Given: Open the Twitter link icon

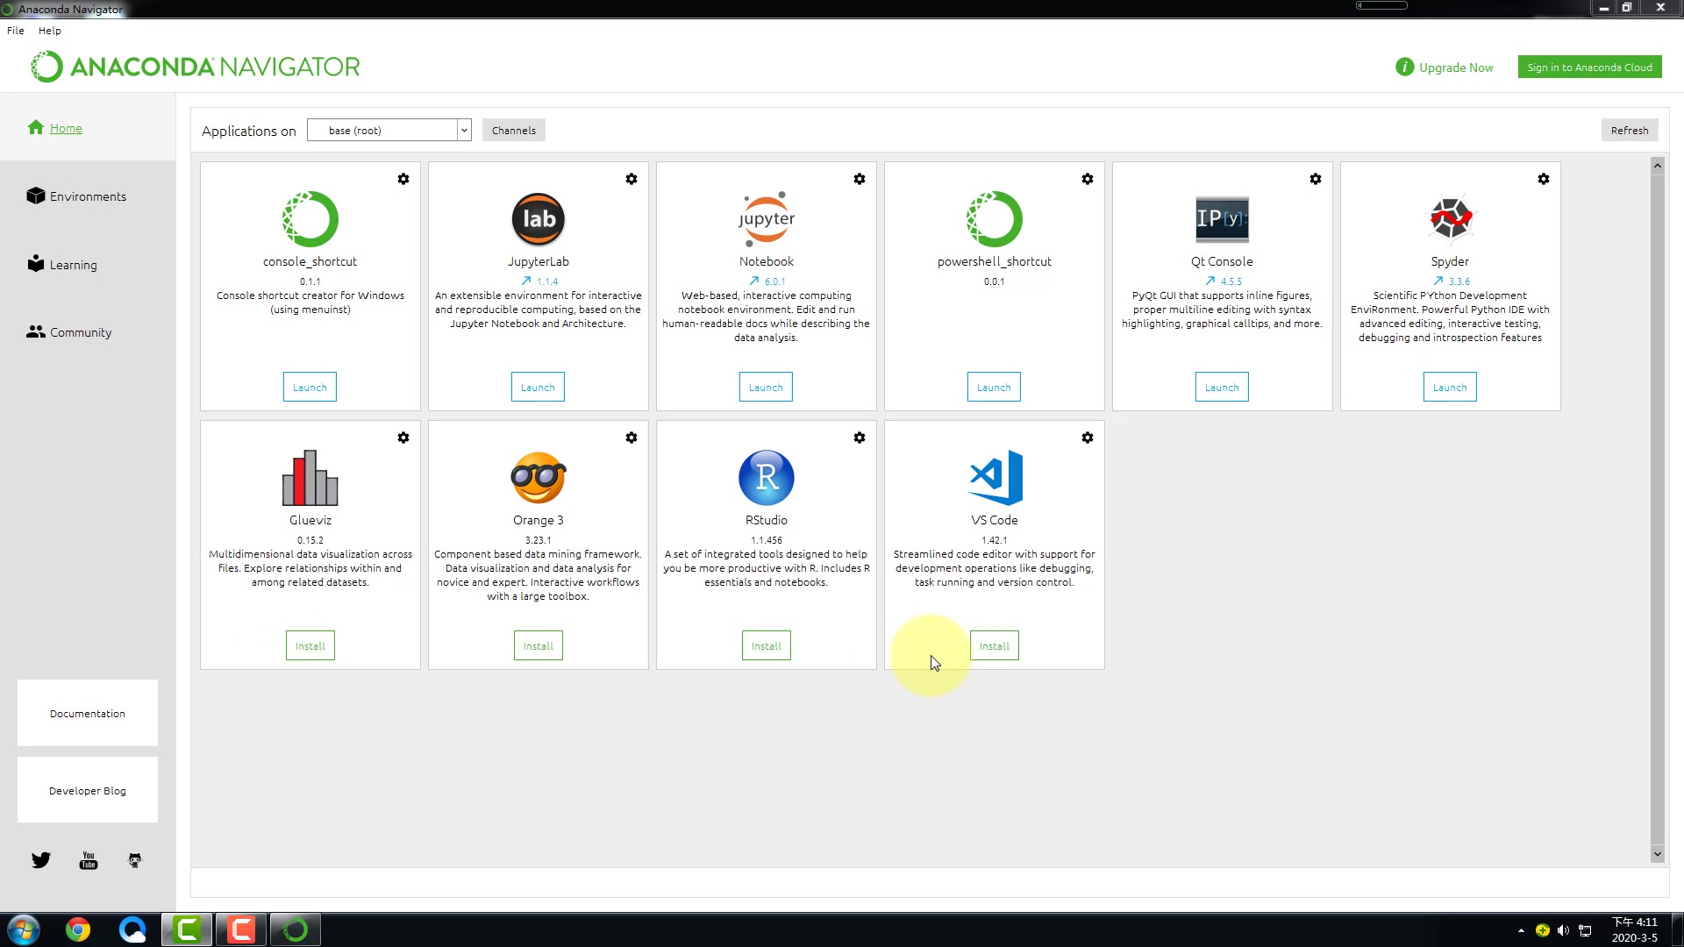Looking at the screenshot, I should point(41,860).
